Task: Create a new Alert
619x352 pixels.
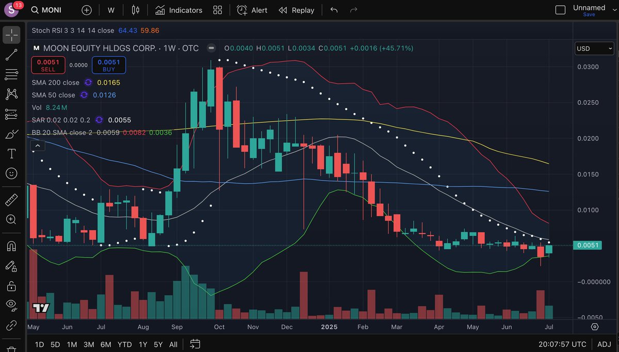Action: tap(252, 10)
